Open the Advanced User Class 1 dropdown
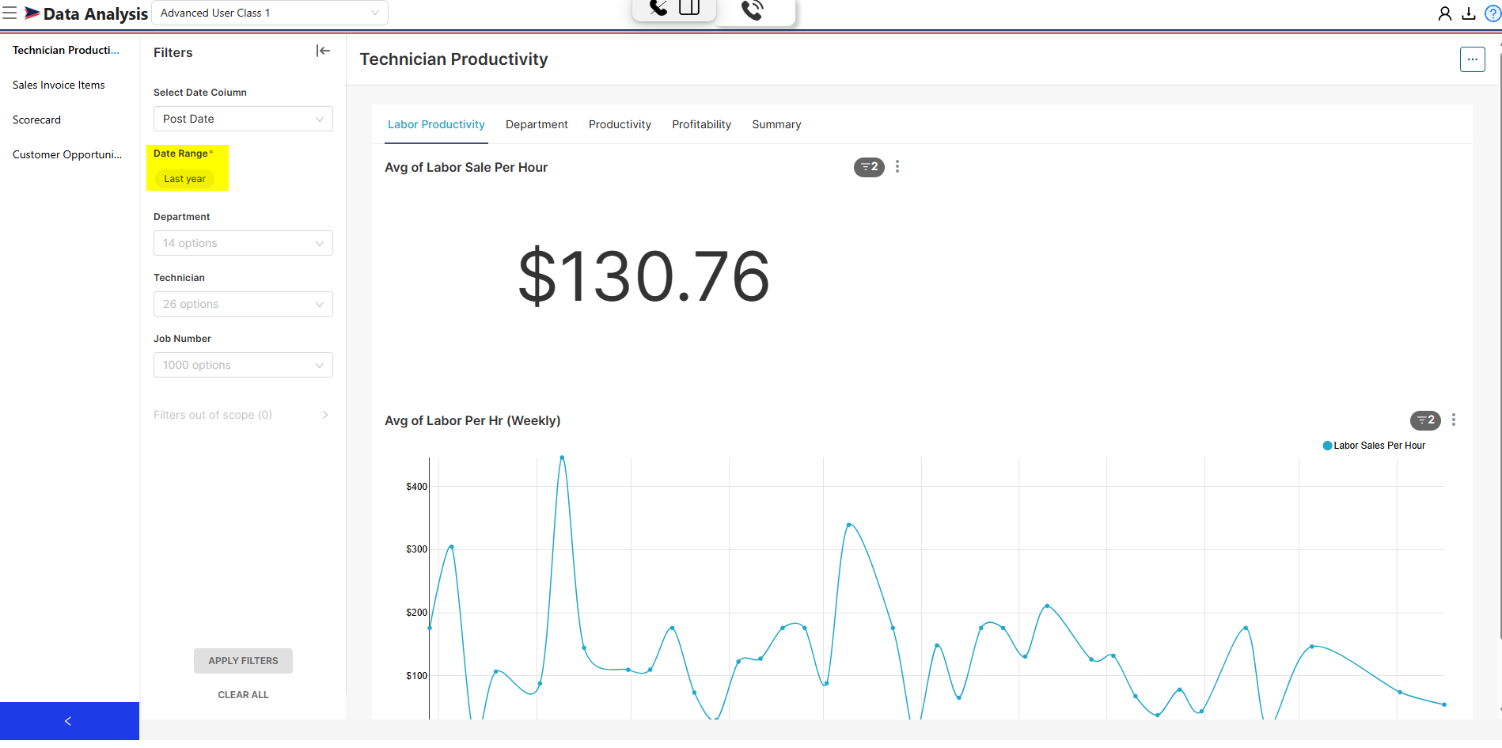Image resolution: width=1502 pixels, height=748 pixels. 270,13
